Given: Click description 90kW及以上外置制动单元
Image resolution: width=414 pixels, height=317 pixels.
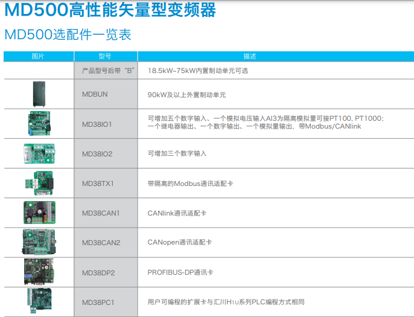Looking at the screenshot, I should pyautogui.click(x=186, y=95).
